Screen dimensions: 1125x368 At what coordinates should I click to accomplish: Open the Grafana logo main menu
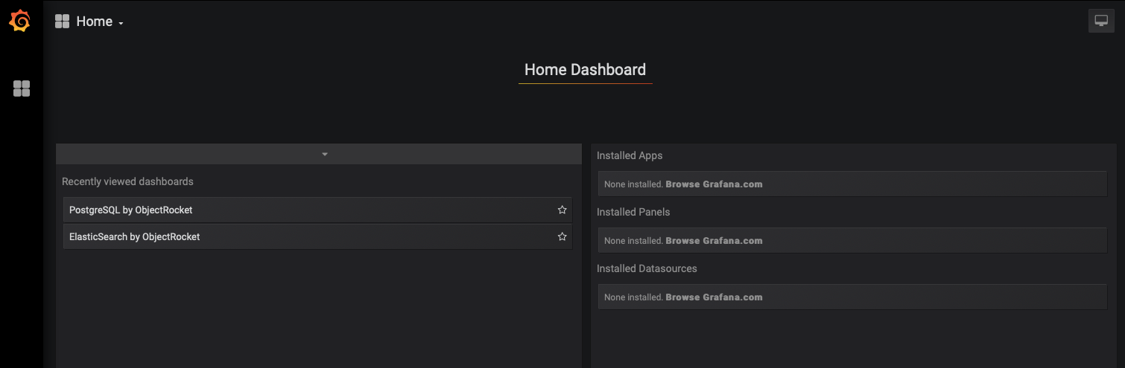pos(20,21)
